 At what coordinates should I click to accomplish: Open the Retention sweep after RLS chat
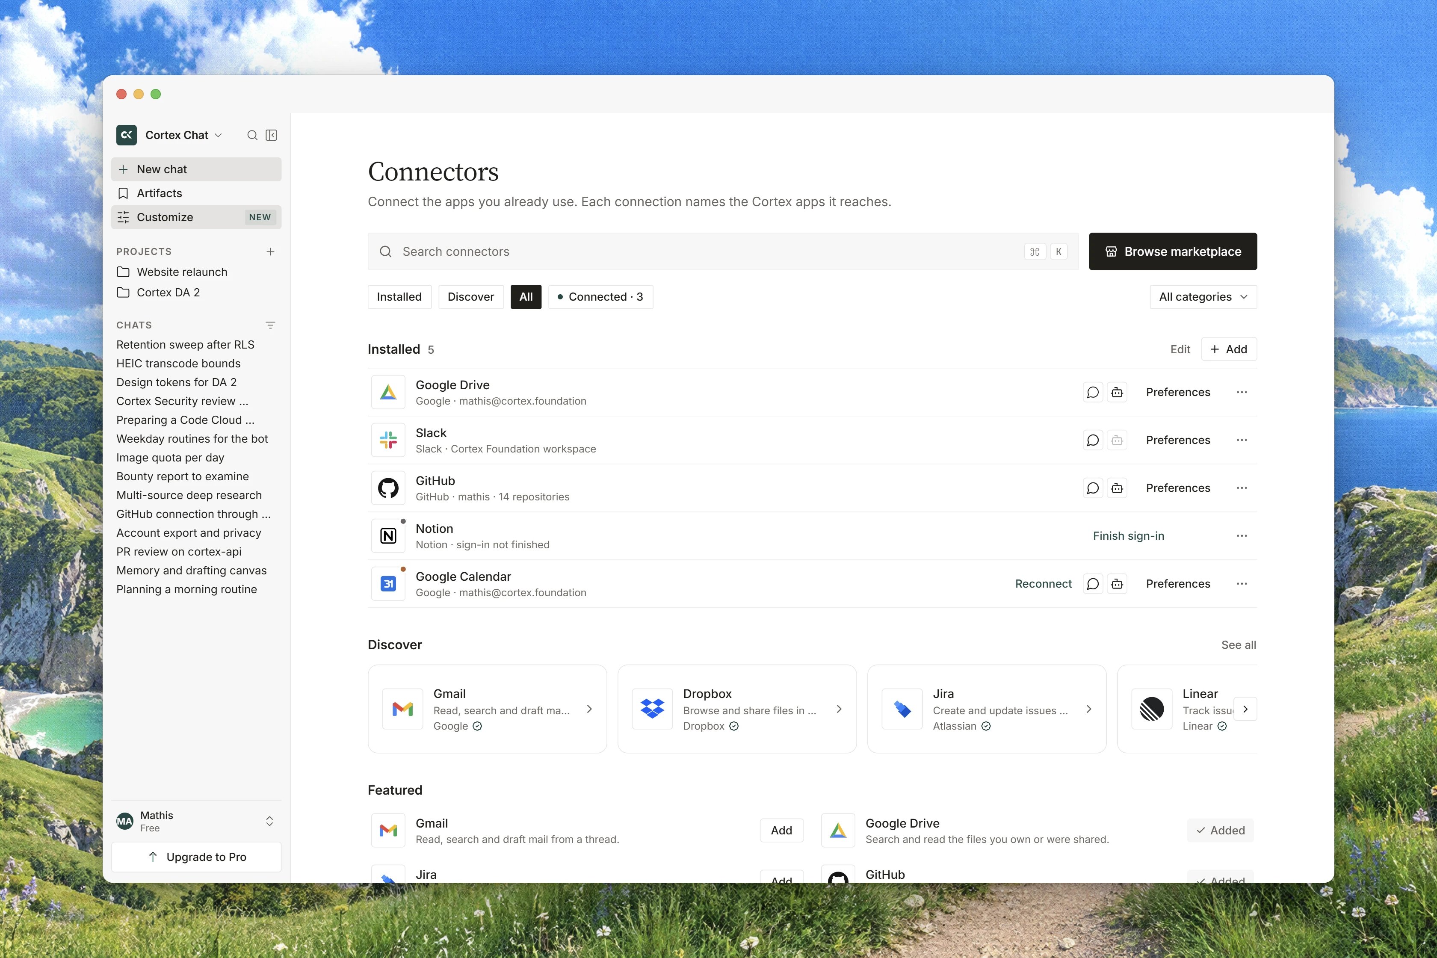pos(185,345)
